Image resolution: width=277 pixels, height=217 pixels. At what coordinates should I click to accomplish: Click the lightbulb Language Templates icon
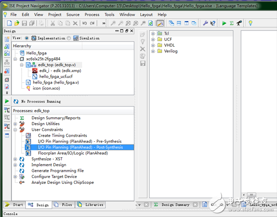[251, 23]
